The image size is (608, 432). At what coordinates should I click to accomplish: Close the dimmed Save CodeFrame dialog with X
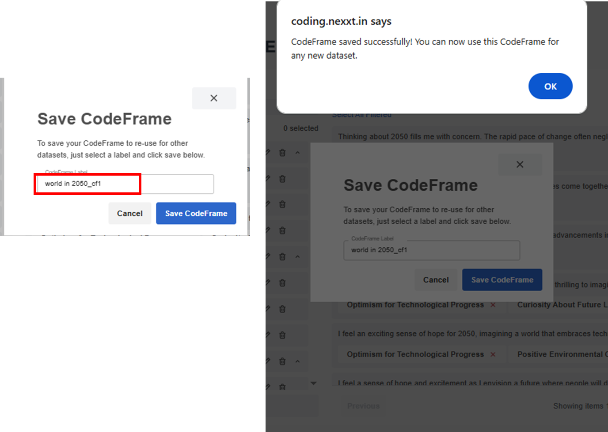click(520, 165)
